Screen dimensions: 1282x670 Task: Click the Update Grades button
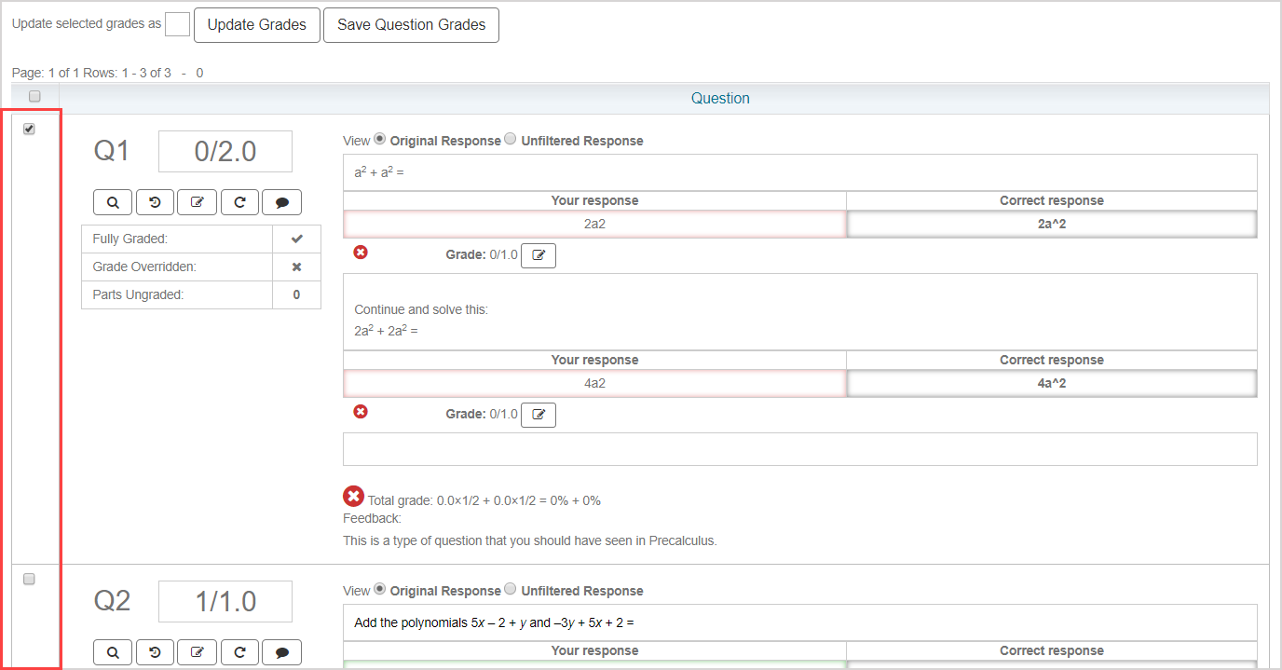point(256,25)
